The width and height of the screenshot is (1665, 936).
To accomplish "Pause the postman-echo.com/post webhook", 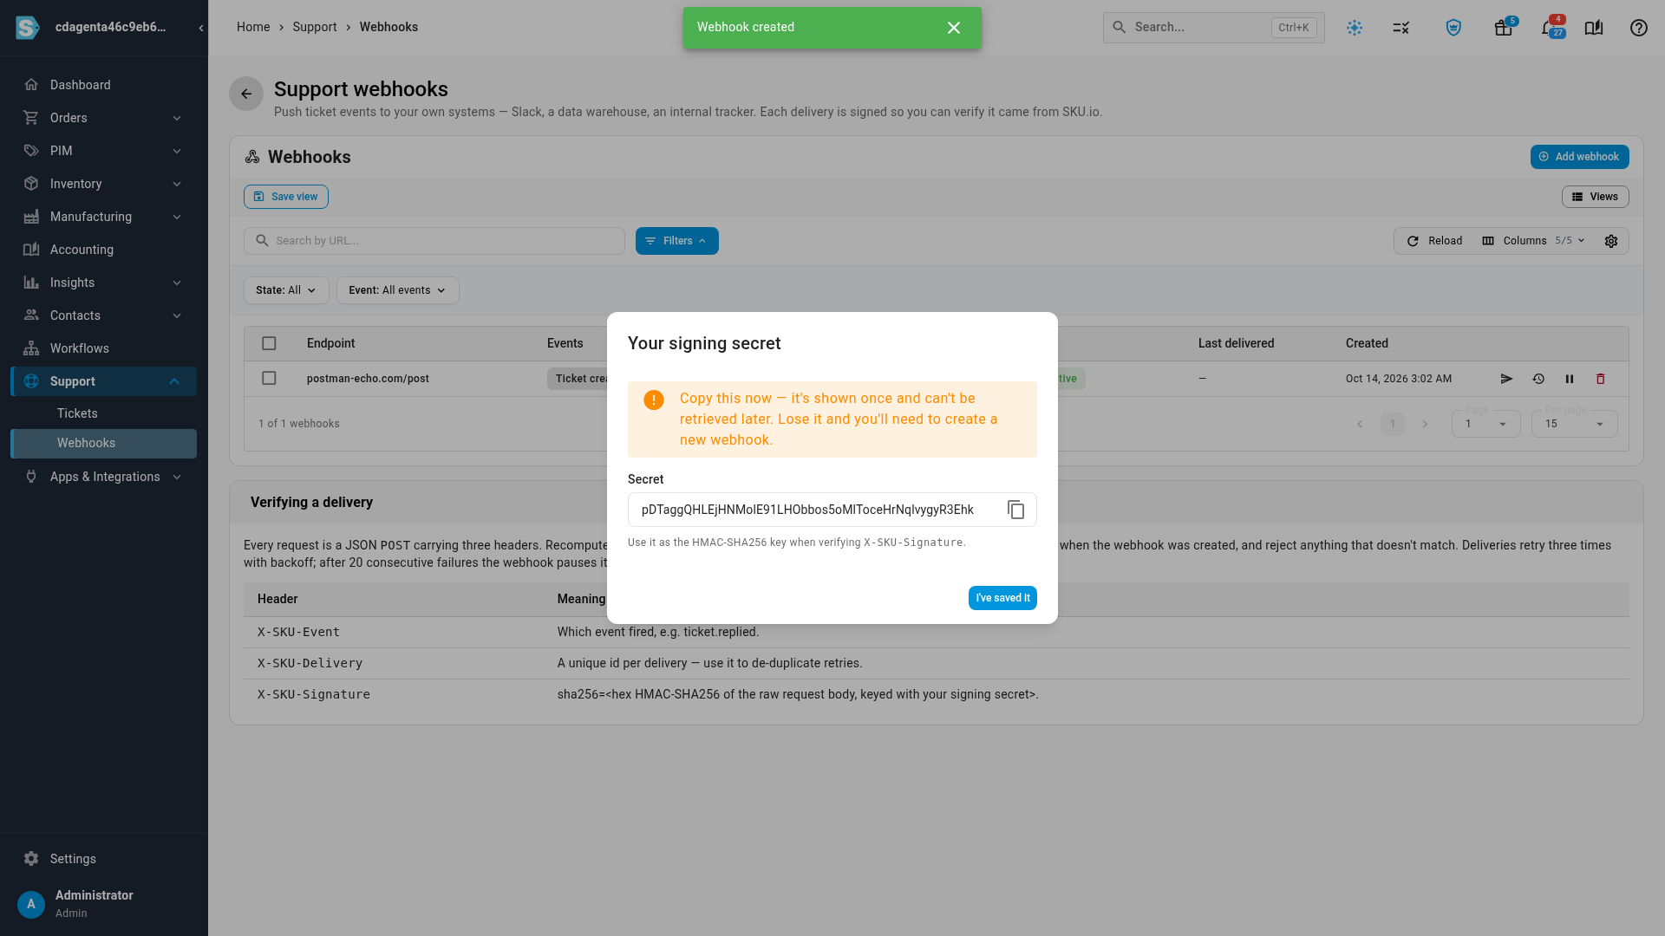I will tap(1570, 379).
